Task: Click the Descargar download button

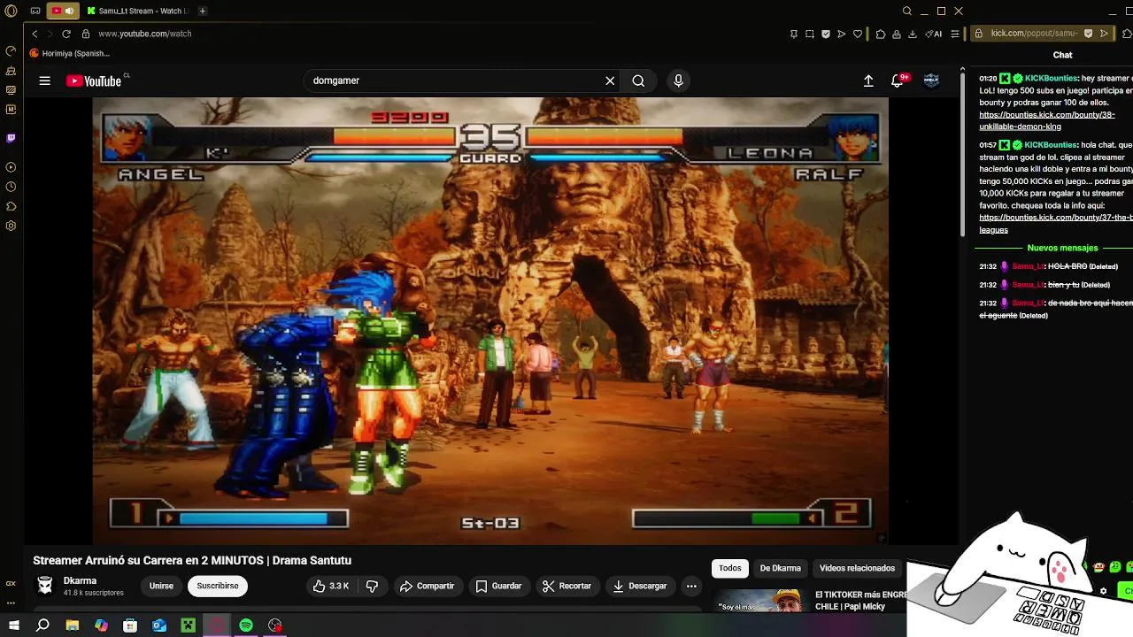Action: [x=639, y=586]
